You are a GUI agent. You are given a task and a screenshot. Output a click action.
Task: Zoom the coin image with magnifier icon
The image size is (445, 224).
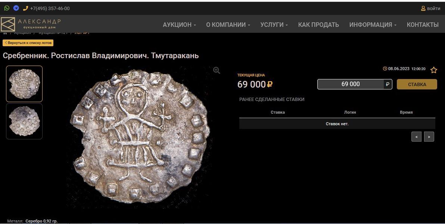[x=217, y=70]
